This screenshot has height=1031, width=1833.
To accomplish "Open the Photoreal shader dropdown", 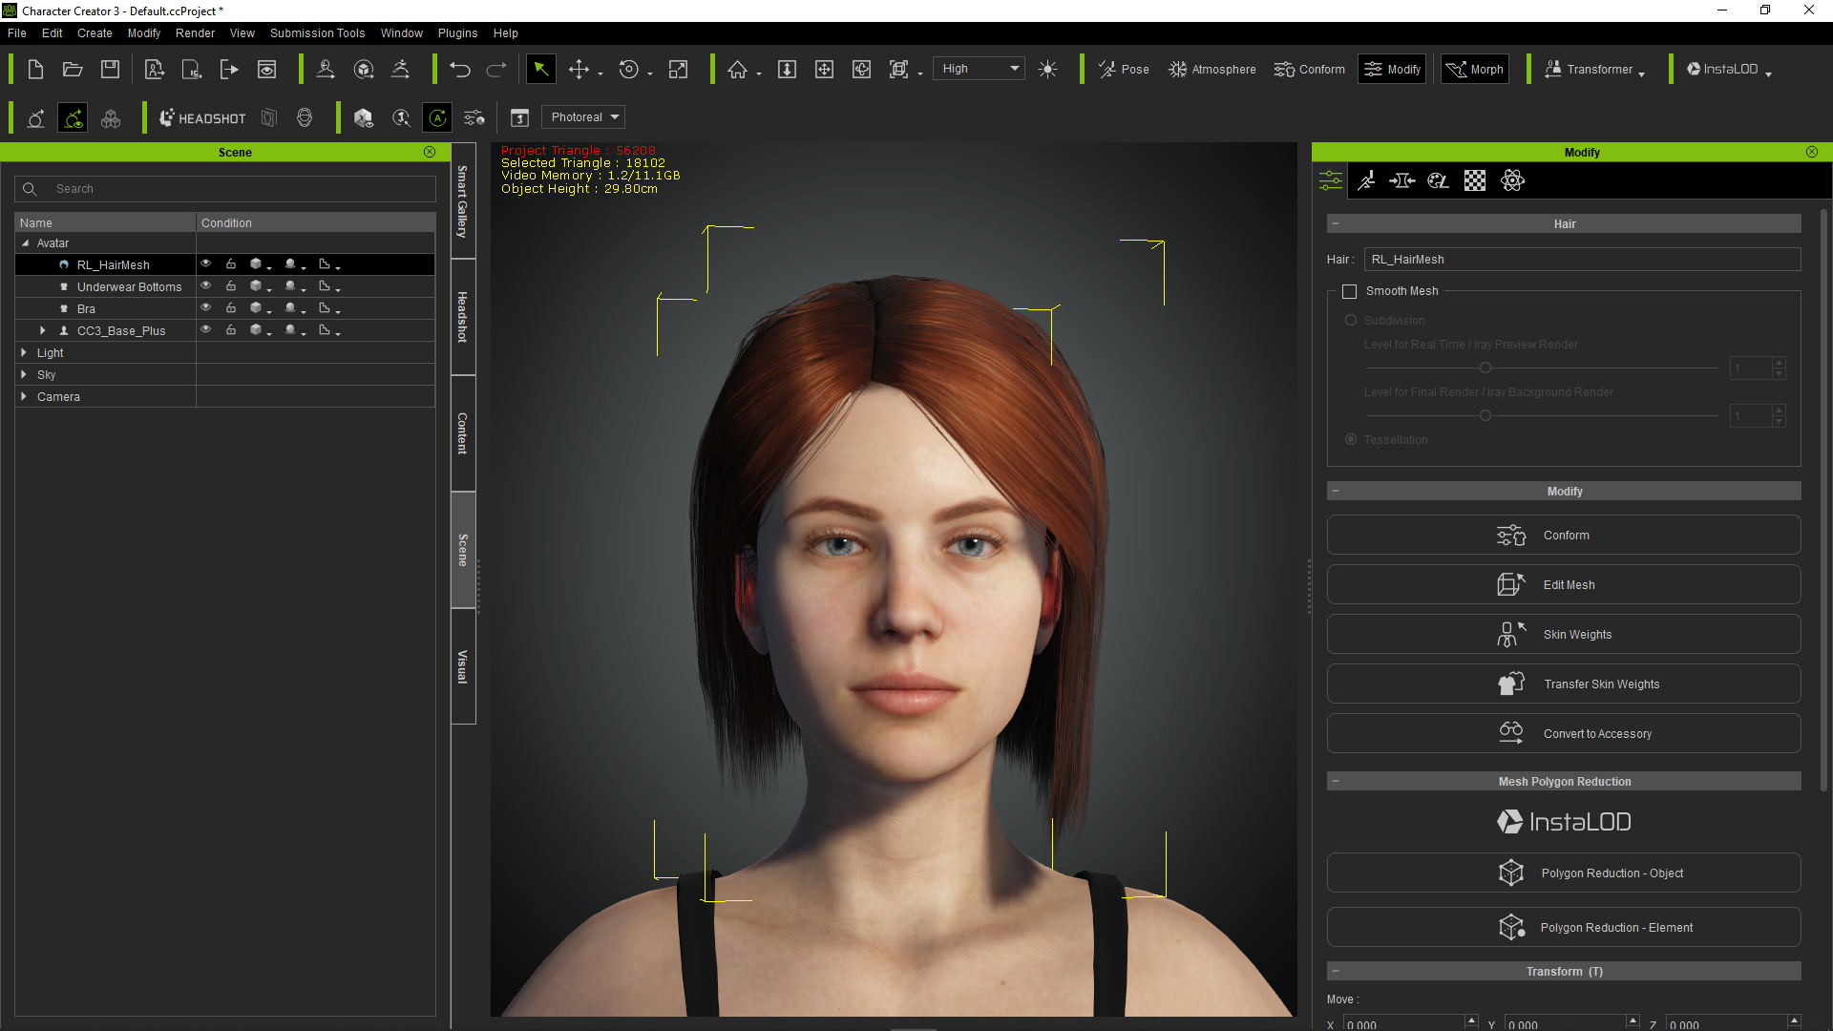I will pyautogui.click(x=583, y=117).
